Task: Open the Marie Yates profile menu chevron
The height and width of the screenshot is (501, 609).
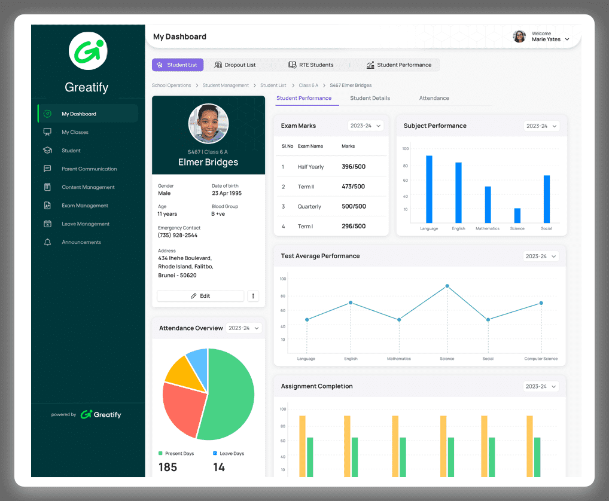Action: pyautogui.click(x=567, y=39)
